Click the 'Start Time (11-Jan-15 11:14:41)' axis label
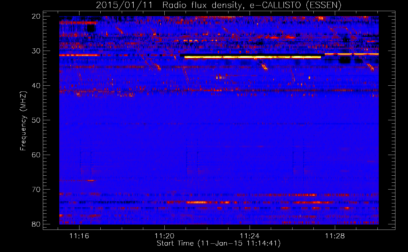Viewport: 408px width, 252px height. tap(219, 243)
